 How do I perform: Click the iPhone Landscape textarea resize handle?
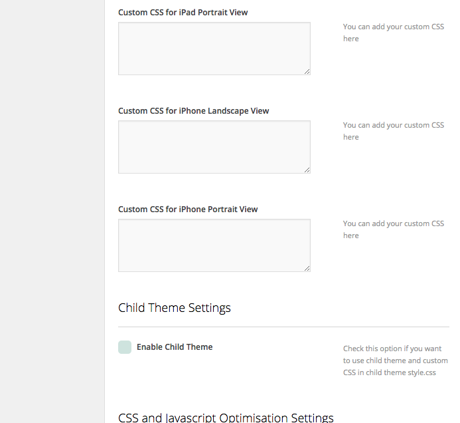tap(307, 170)
